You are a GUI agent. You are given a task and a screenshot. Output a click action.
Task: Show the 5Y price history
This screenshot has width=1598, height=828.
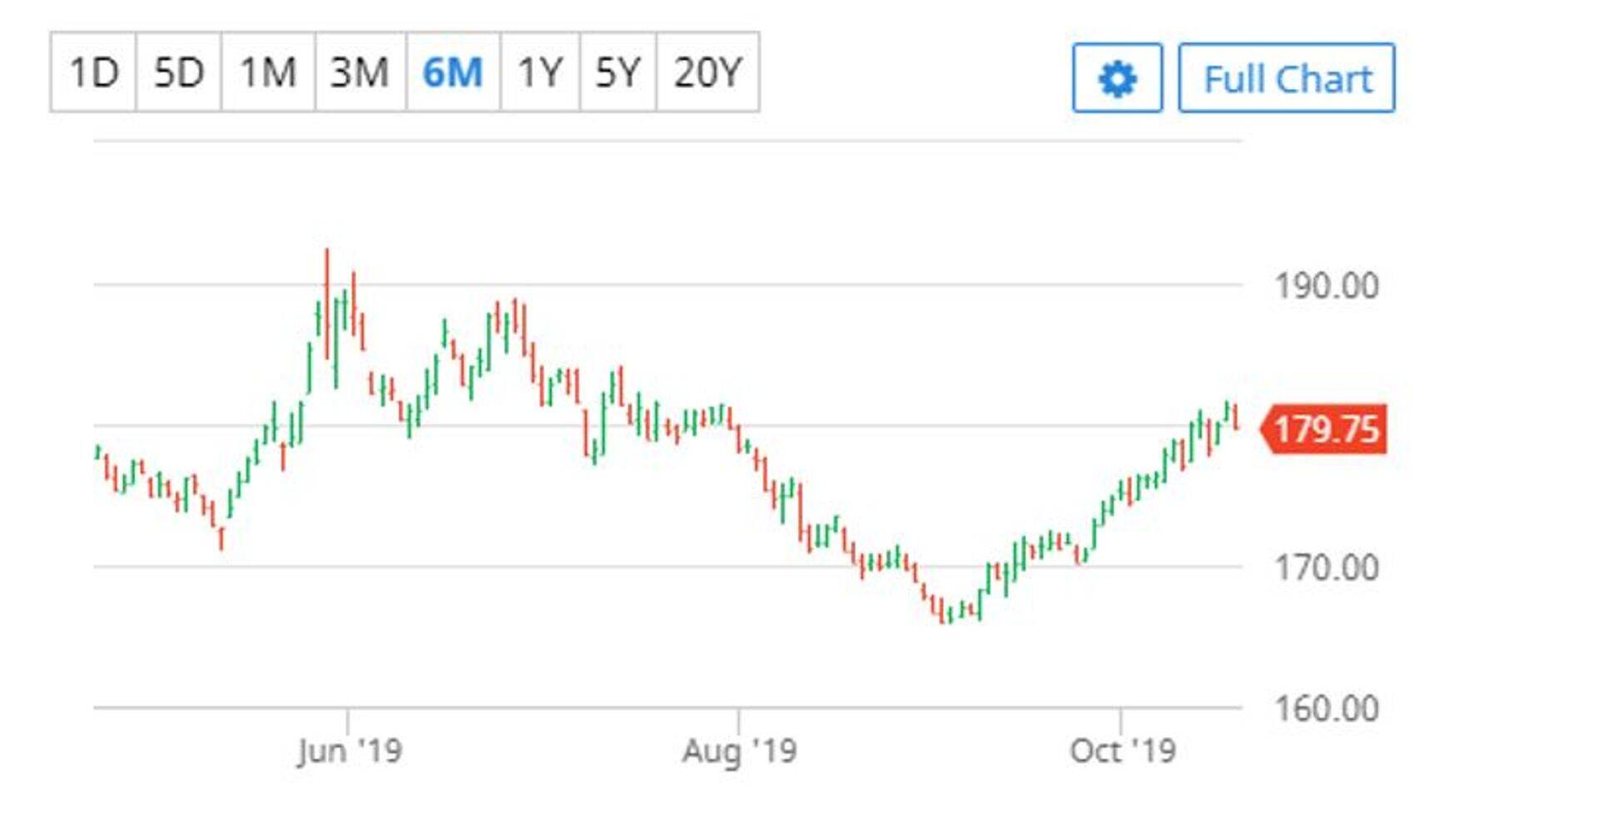pos(618,72)
